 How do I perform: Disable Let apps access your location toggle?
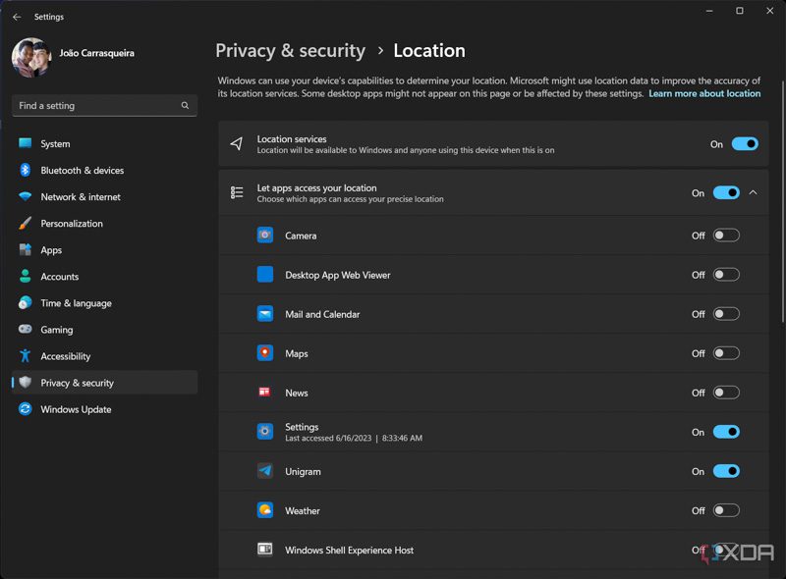726,192
